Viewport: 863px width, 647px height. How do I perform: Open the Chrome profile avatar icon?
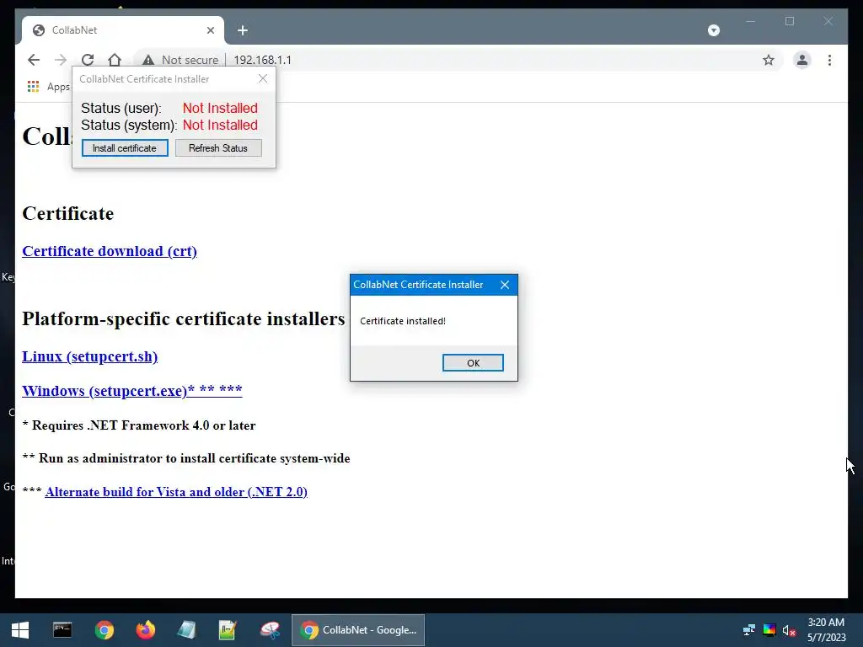click(802, 60)
